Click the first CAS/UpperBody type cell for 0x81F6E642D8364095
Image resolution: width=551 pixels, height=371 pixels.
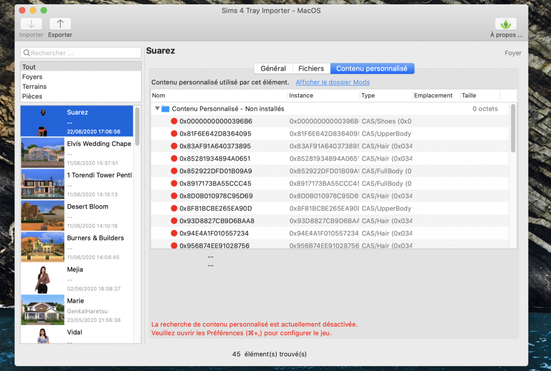pos(386,133)
